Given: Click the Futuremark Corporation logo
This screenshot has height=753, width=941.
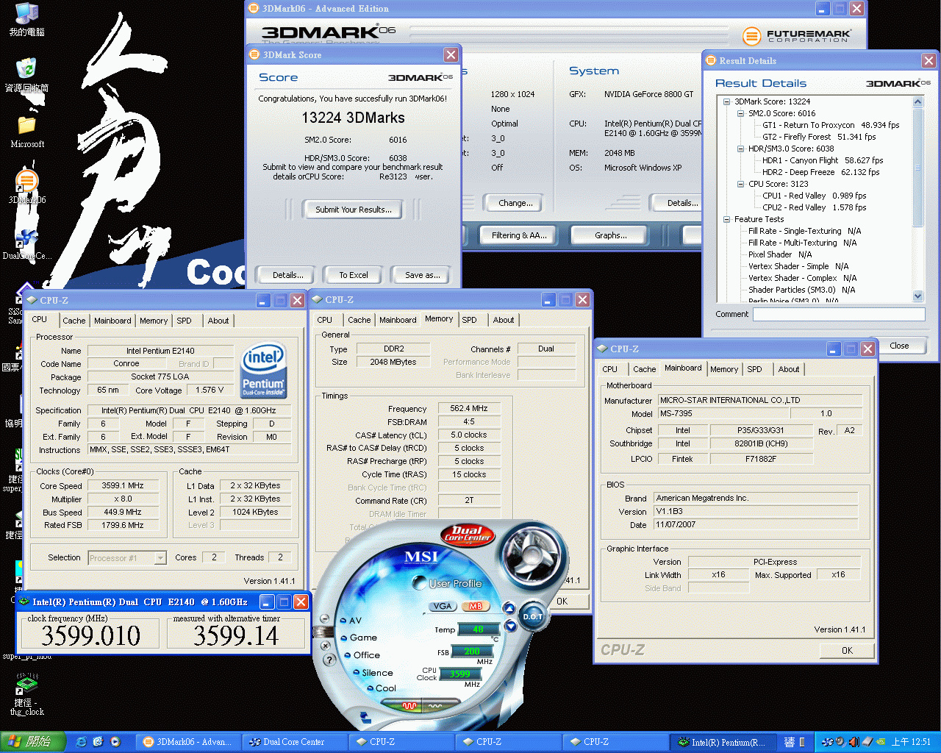Looking at the screenshot, I should point(796,35).
